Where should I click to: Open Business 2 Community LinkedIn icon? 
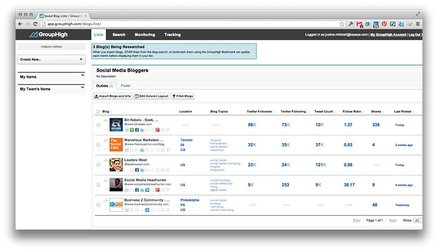coord(147,210)
